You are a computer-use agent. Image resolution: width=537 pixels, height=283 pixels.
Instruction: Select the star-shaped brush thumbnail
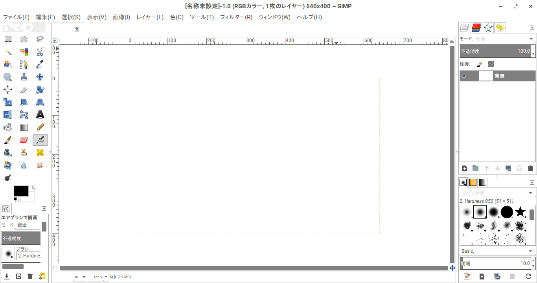[x=520, y=212]
